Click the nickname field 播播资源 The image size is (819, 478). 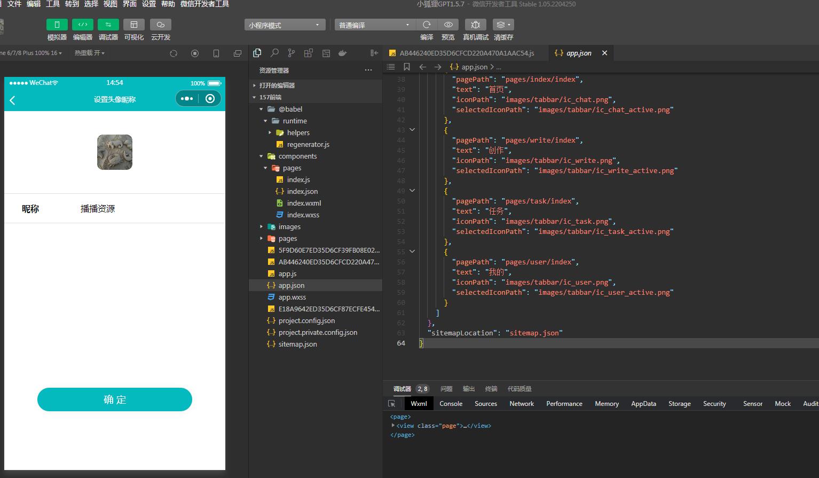(x=98, y=209)
